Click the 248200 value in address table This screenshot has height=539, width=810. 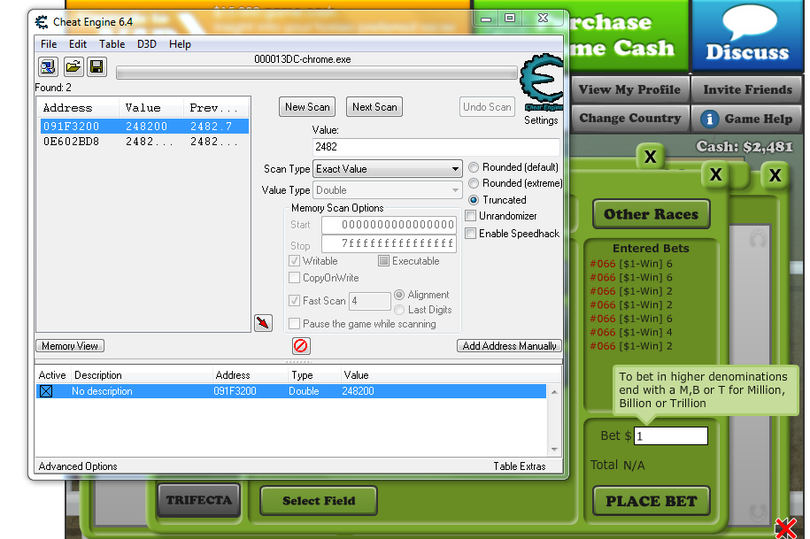[358, 391]
